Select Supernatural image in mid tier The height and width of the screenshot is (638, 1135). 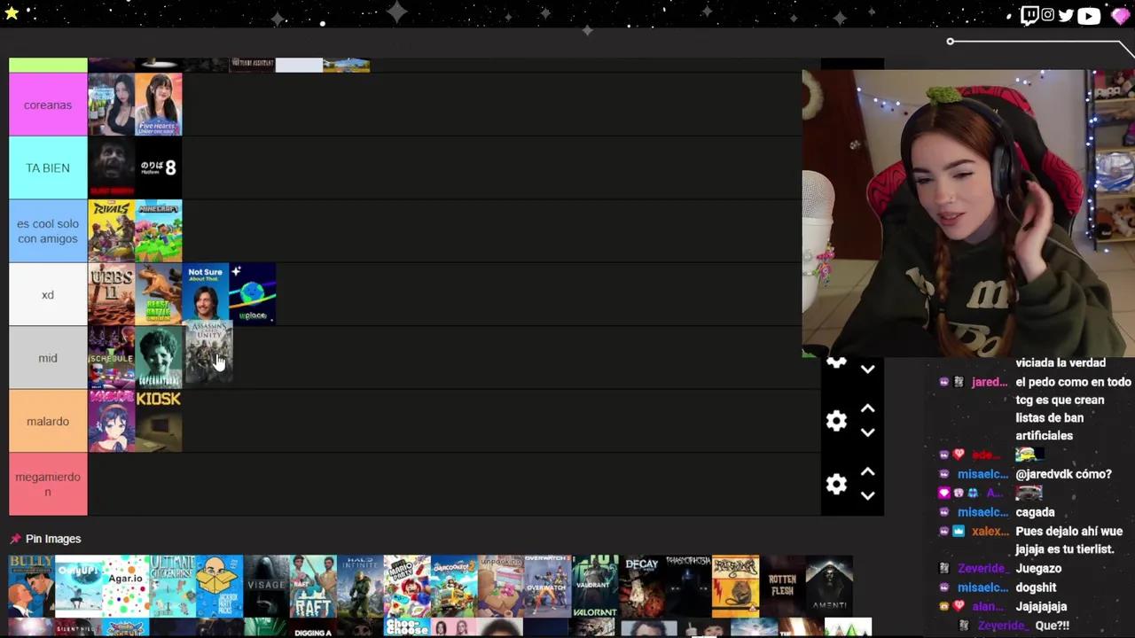[x=159, y=358]
